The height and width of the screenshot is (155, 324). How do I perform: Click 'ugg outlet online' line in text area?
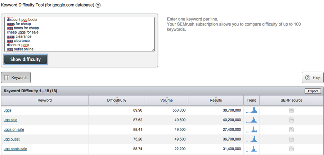click(x=20, y=49)
